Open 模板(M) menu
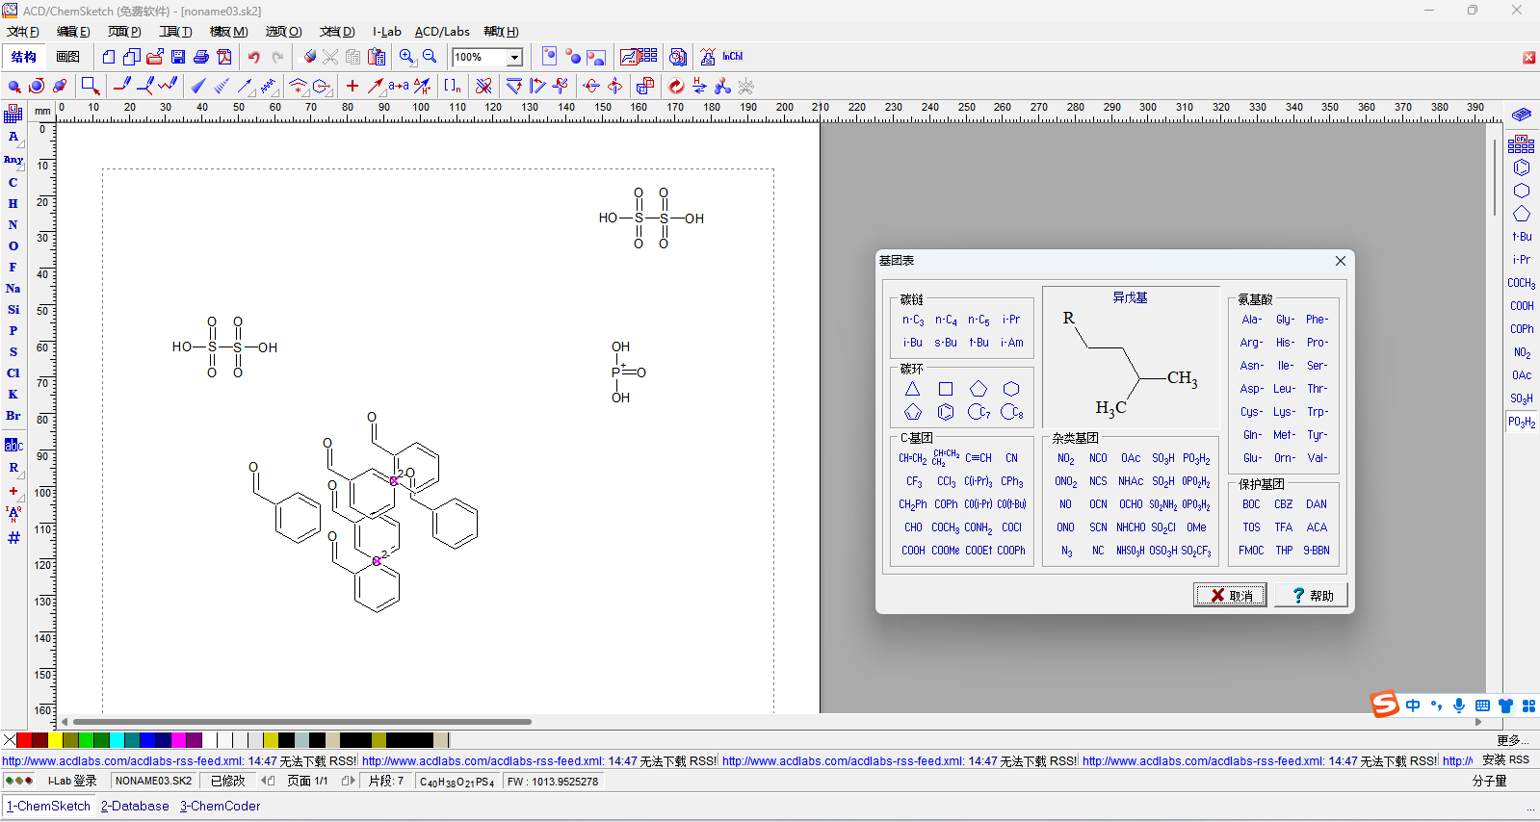This screenshot has width=1540, height=822. click(229, 32)
